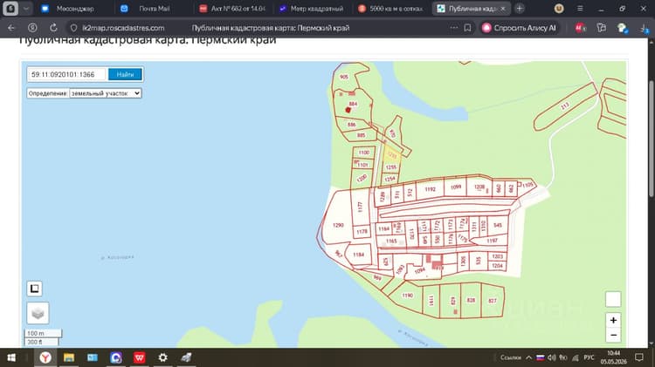Select land parcel 1100 on map

click(x=364, y=153)
